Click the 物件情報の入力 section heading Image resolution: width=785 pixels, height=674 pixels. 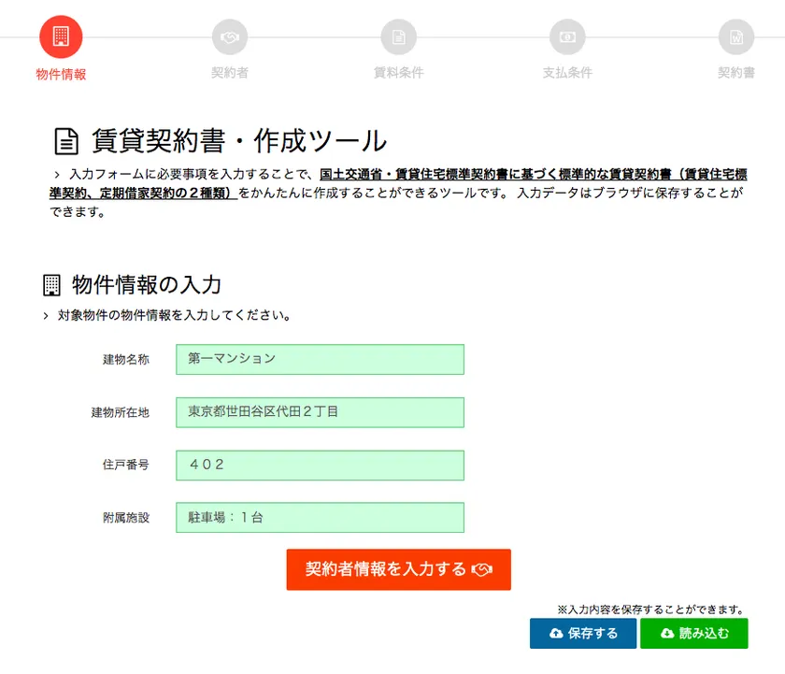tap(147, 284)
